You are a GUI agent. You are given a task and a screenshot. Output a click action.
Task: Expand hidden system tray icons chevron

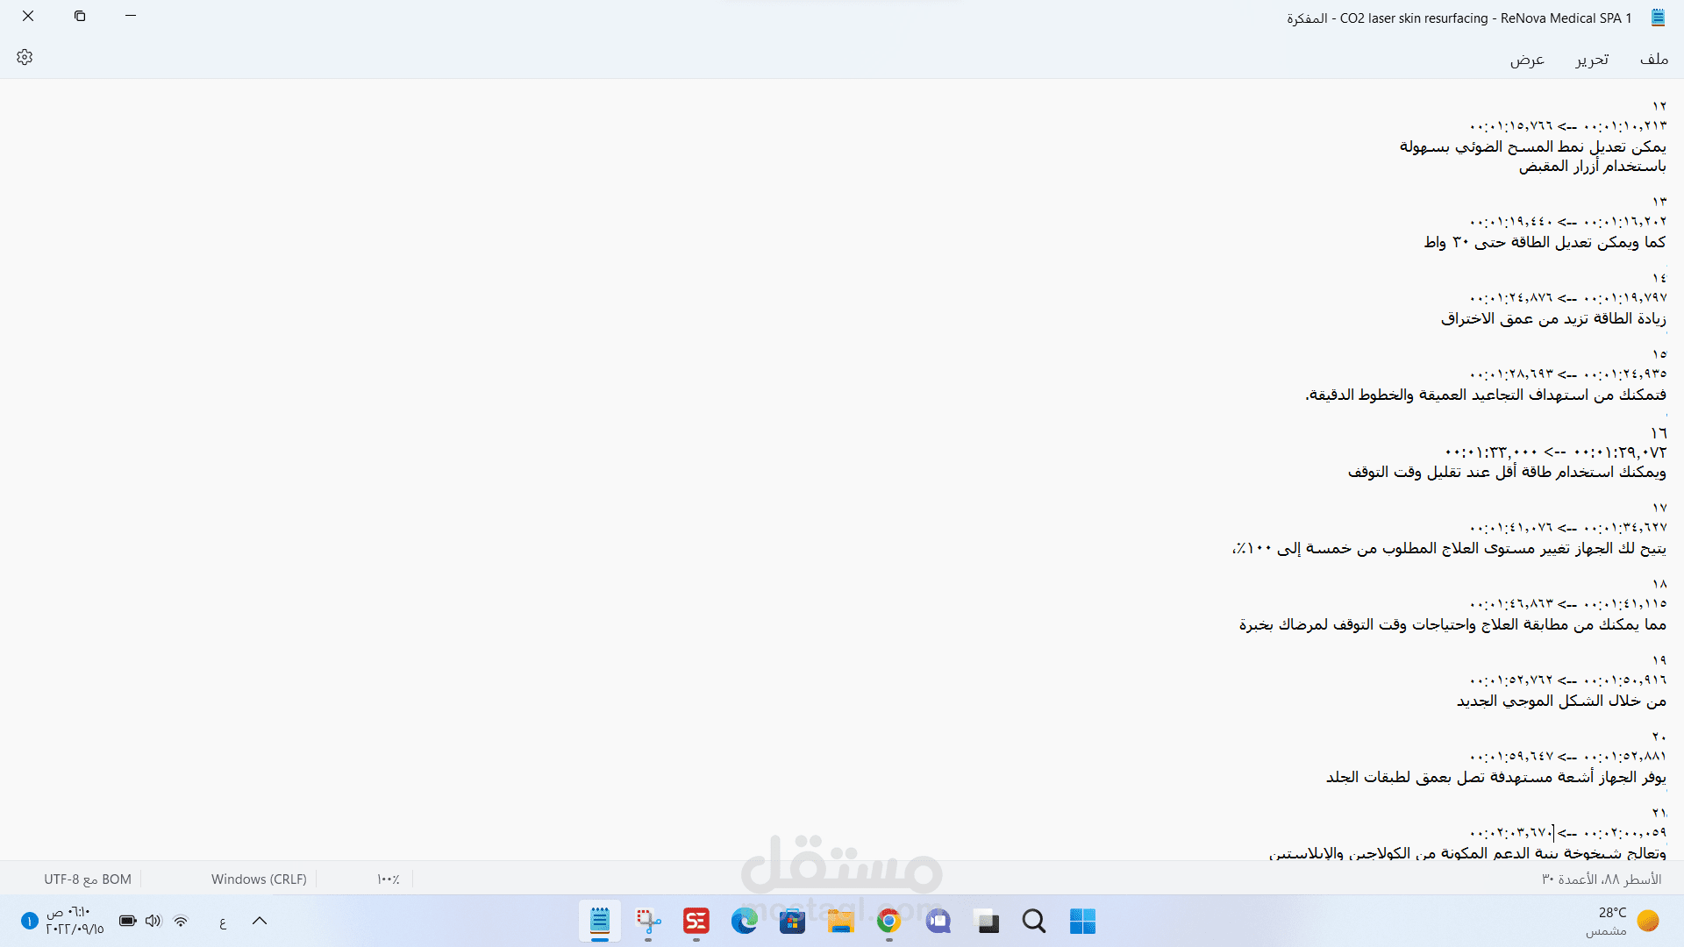(260, 921)
